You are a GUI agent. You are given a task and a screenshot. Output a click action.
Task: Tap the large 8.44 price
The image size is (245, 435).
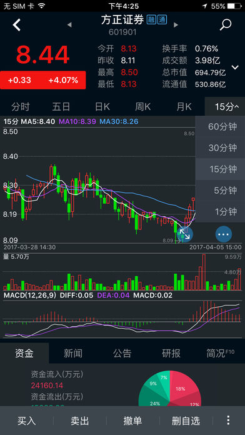click(42, 55)
